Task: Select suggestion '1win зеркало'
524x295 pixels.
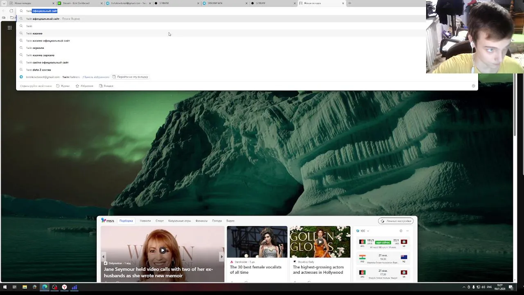Action: (221, 48)
